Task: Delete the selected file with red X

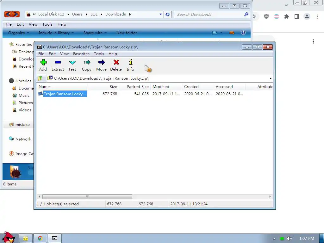Action: tap(116, 65)
